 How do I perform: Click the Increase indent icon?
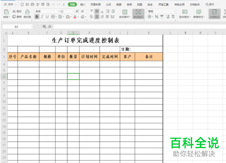pos(113,11)
